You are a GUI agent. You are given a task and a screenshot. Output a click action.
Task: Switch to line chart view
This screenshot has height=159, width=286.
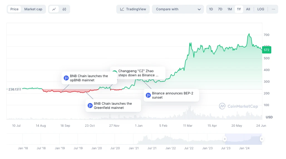tap(54, 9)
